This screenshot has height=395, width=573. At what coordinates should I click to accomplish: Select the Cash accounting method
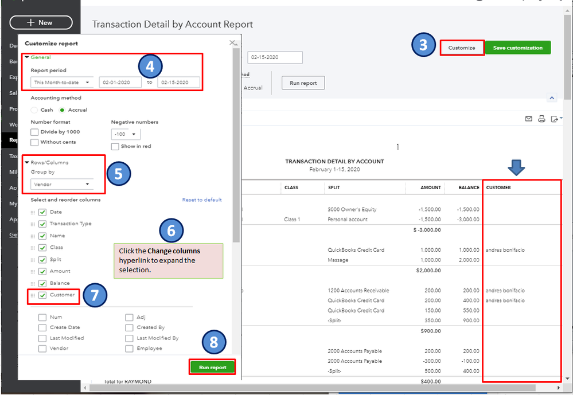pos(34,110)
